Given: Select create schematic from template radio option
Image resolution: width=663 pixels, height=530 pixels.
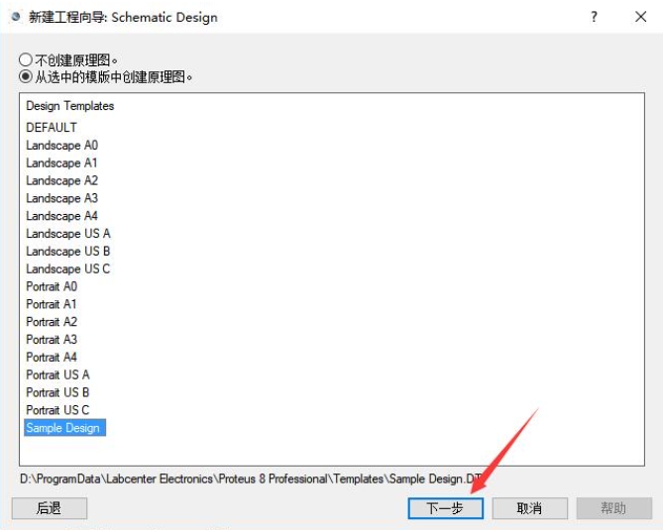Looking at the screenshot, I should (26, 77).
